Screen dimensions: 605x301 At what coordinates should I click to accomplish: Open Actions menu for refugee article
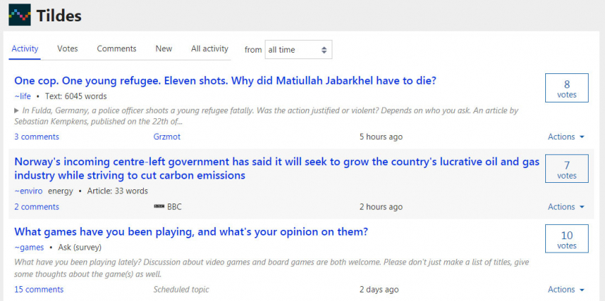566,137
